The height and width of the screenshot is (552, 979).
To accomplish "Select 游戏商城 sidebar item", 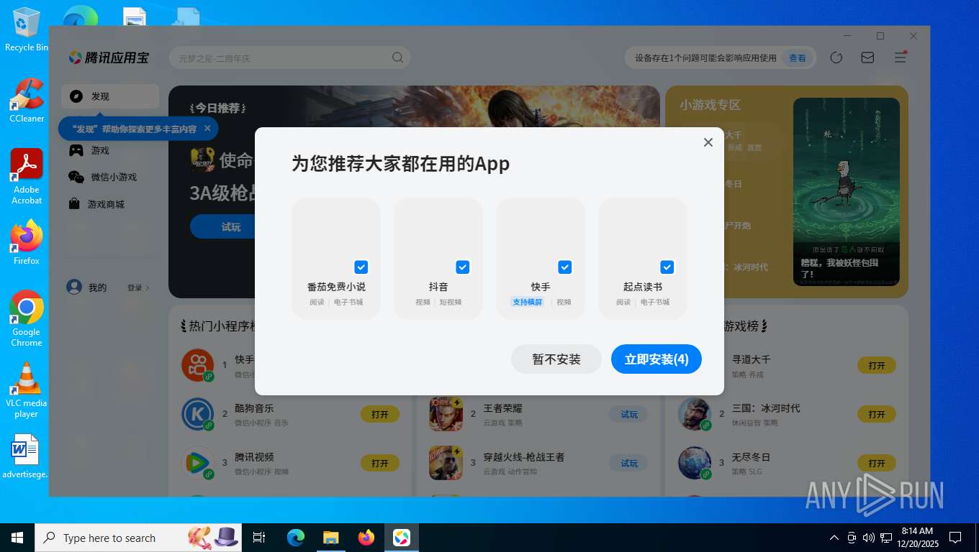I will point(110,204).
